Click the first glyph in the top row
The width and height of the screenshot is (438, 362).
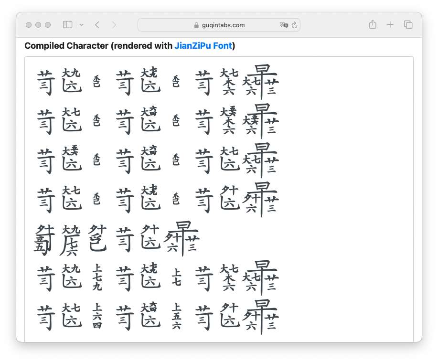[x=46, y=82]
